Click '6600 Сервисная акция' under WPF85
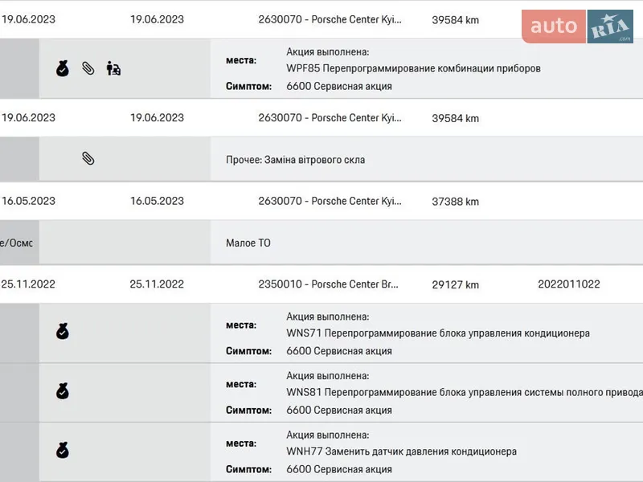Screen dimensions: 643x482 tap(339, 87)
